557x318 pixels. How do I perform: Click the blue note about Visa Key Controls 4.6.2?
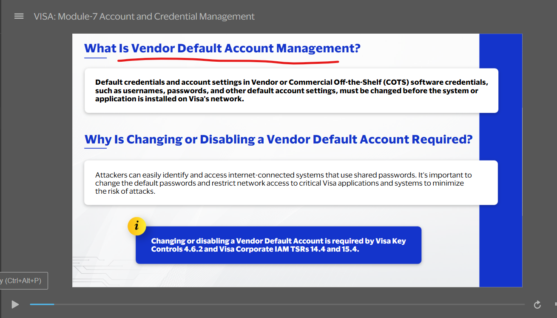pos(278,245)
